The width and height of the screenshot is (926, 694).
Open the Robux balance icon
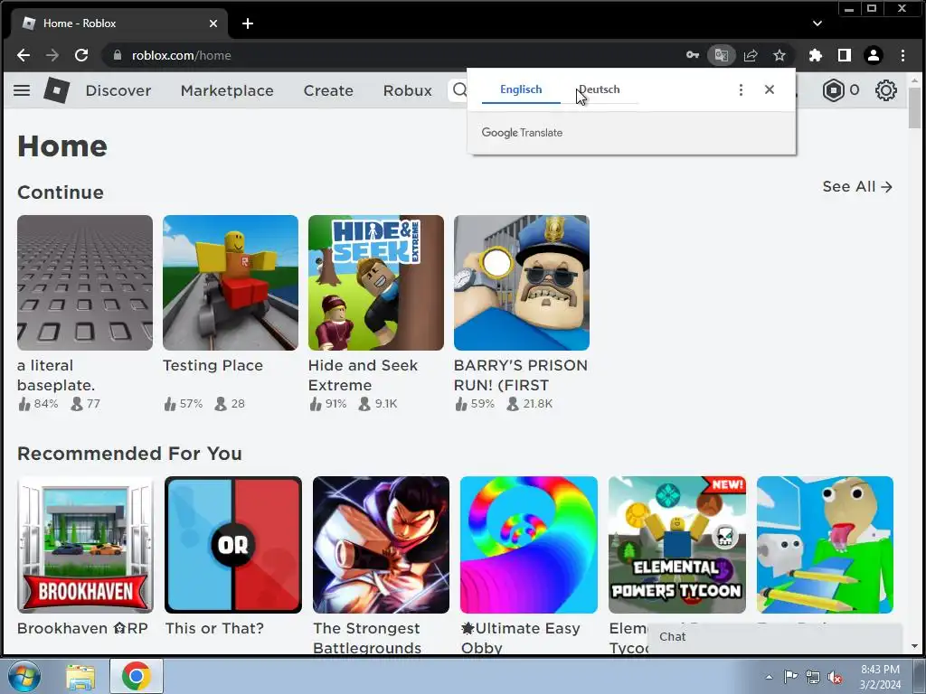(833, 90)
